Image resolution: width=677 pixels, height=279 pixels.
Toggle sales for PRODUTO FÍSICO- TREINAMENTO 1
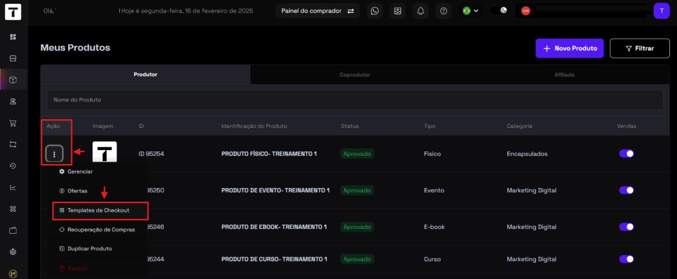coord(626,154)
